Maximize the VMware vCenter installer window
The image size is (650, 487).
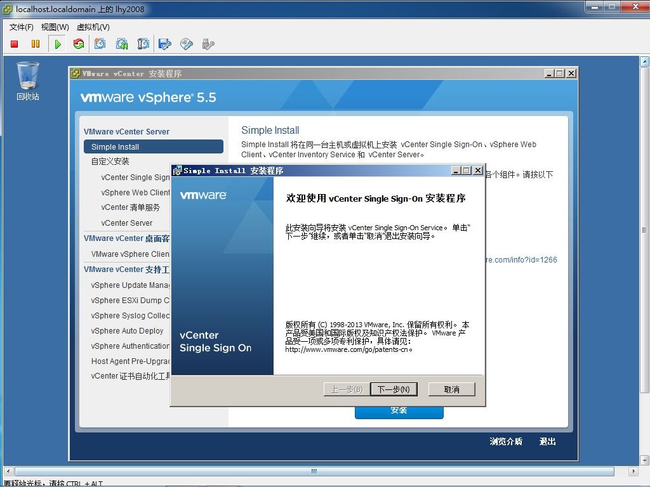pyautogui.click(x=560, y=74)
